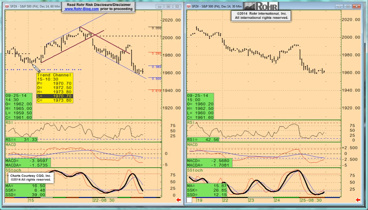Viewport: 368px width, 210px height.
Task: Close the 30 Min chart window
Action: 356,6
